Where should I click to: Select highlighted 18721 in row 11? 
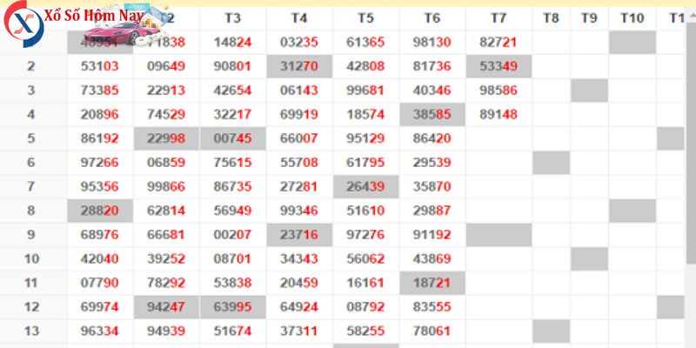432,283
